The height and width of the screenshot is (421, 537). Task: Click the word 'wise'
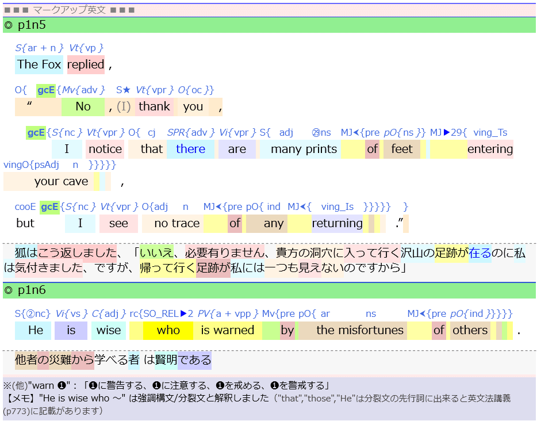pyautogui.click(x=109, y=330)
